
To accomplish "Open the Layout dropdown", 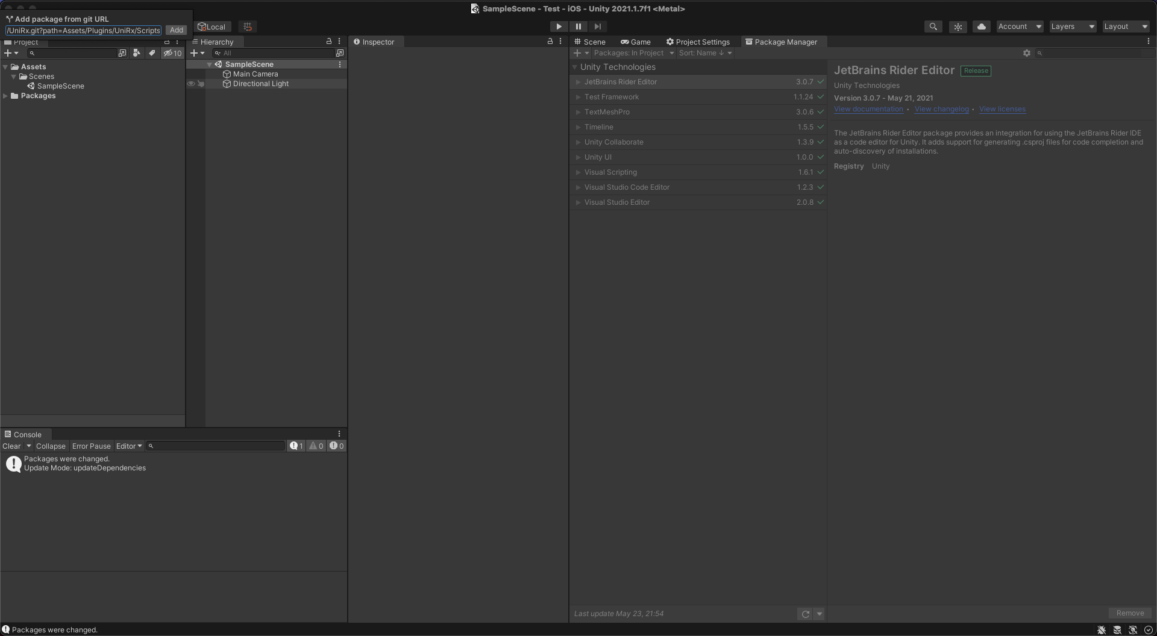I will pos(1124,26).
